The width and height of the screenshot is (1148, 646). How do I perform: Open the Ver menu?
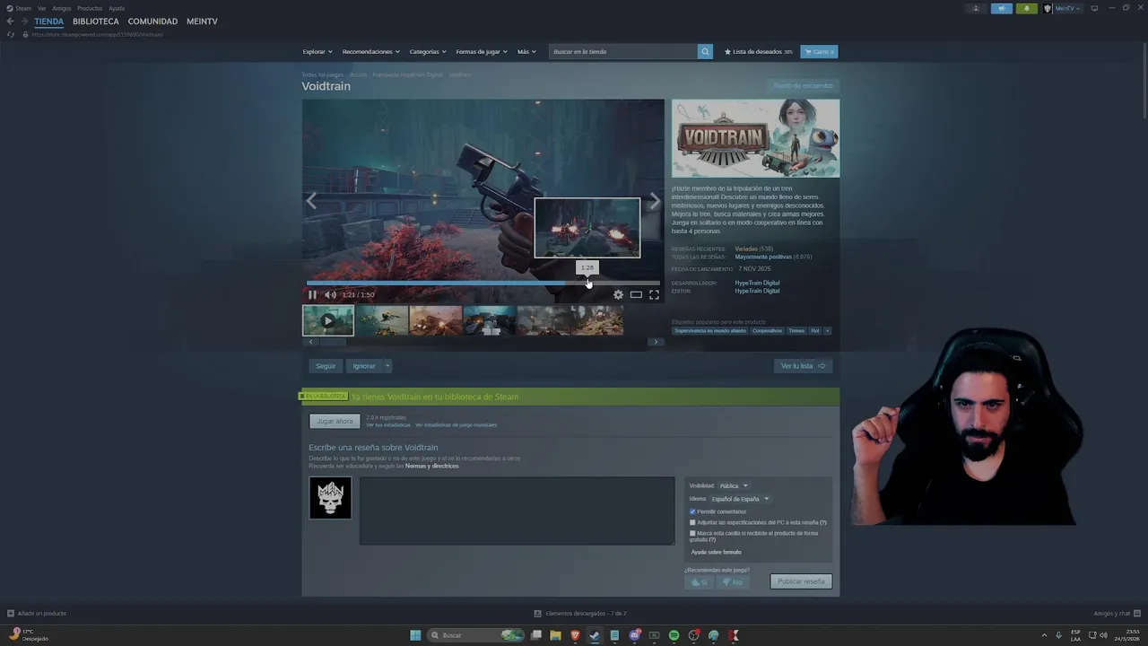tap(41, 8)
